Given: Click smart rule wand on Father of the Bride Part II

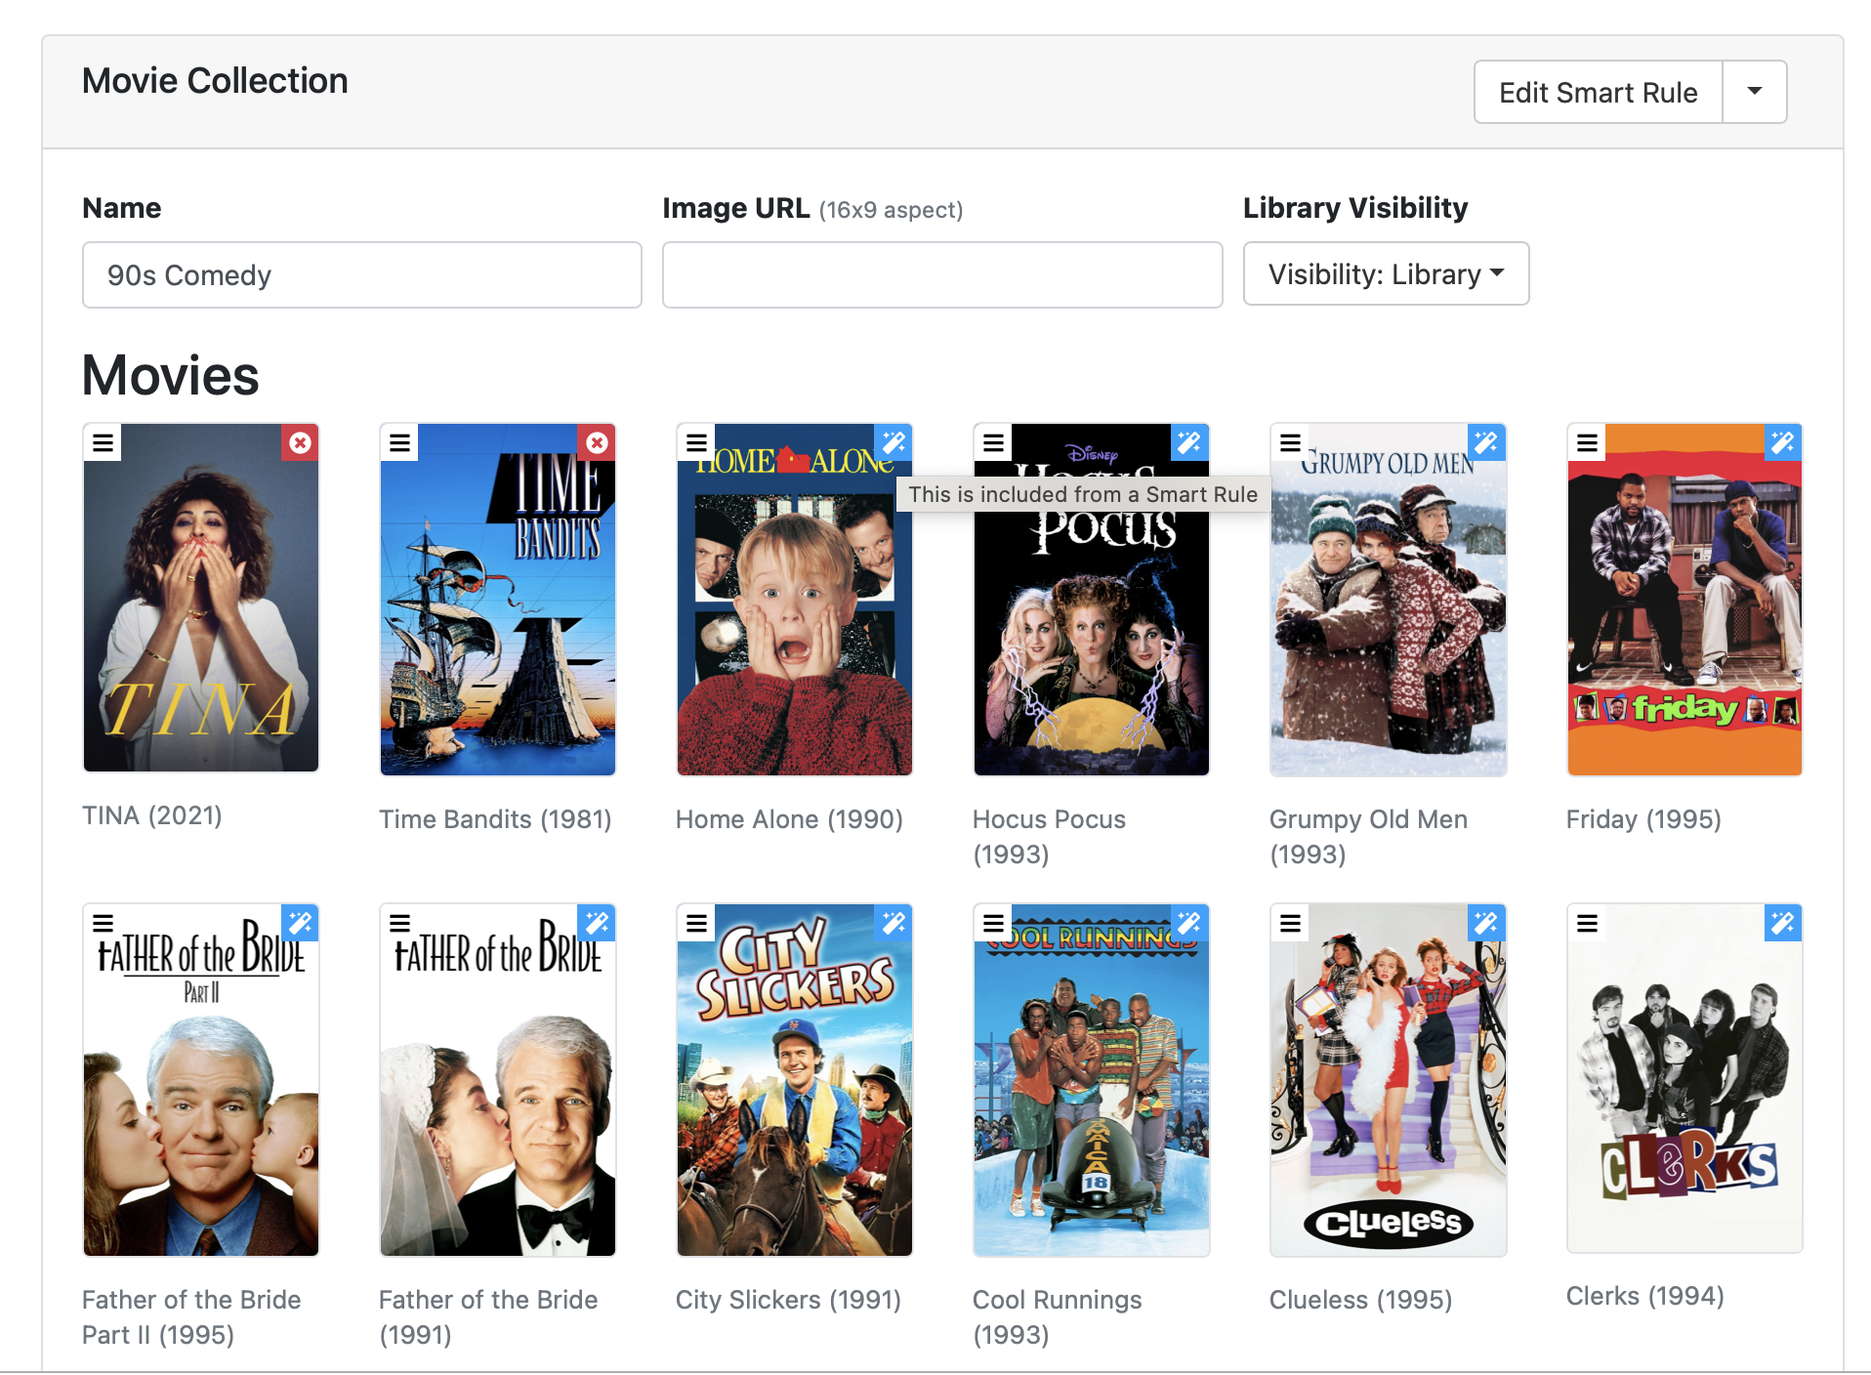Looking at the screenshot, I should [300, 923].
